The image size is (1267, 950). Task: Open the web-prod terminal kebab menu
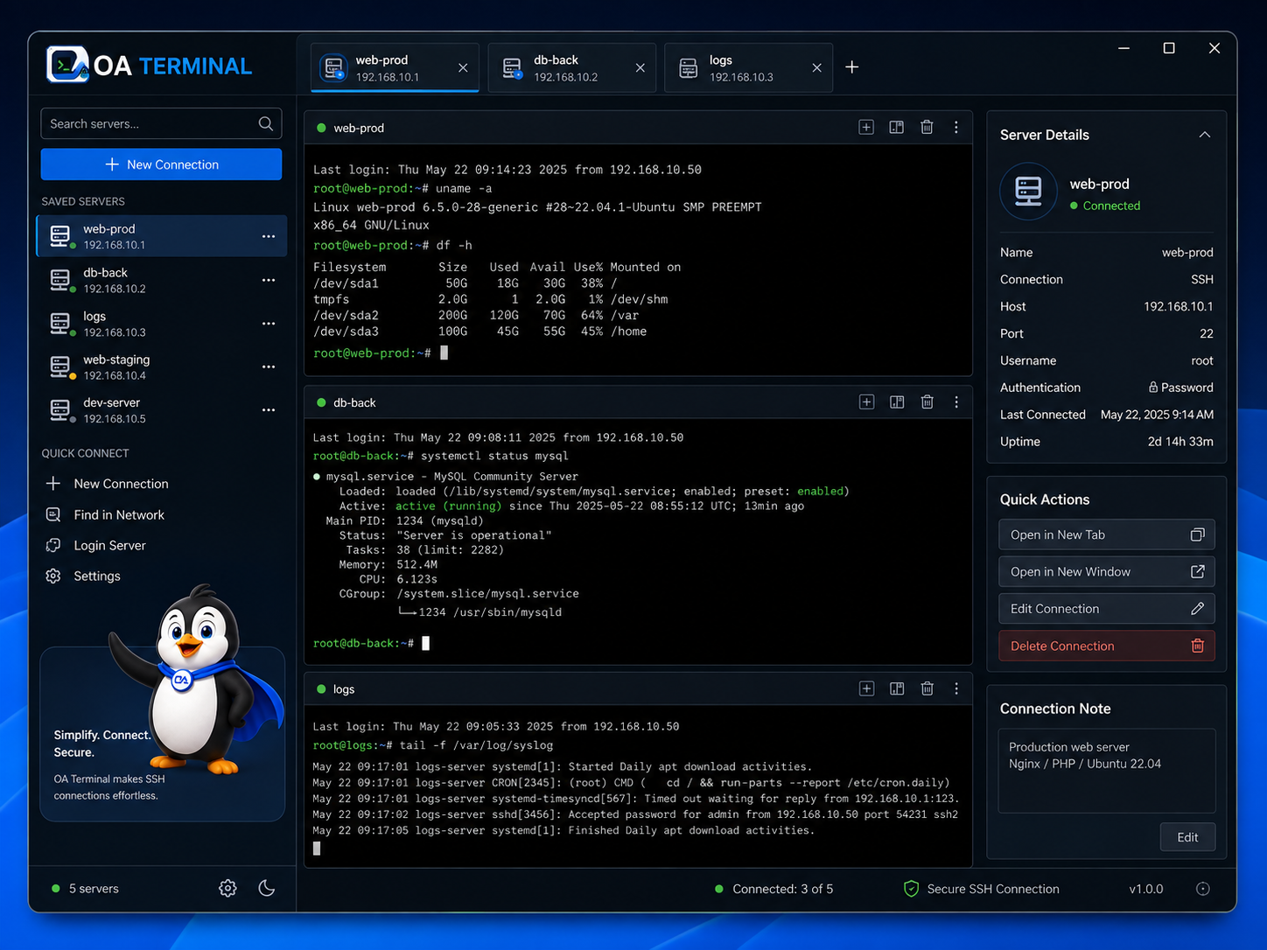click(956, 128)
